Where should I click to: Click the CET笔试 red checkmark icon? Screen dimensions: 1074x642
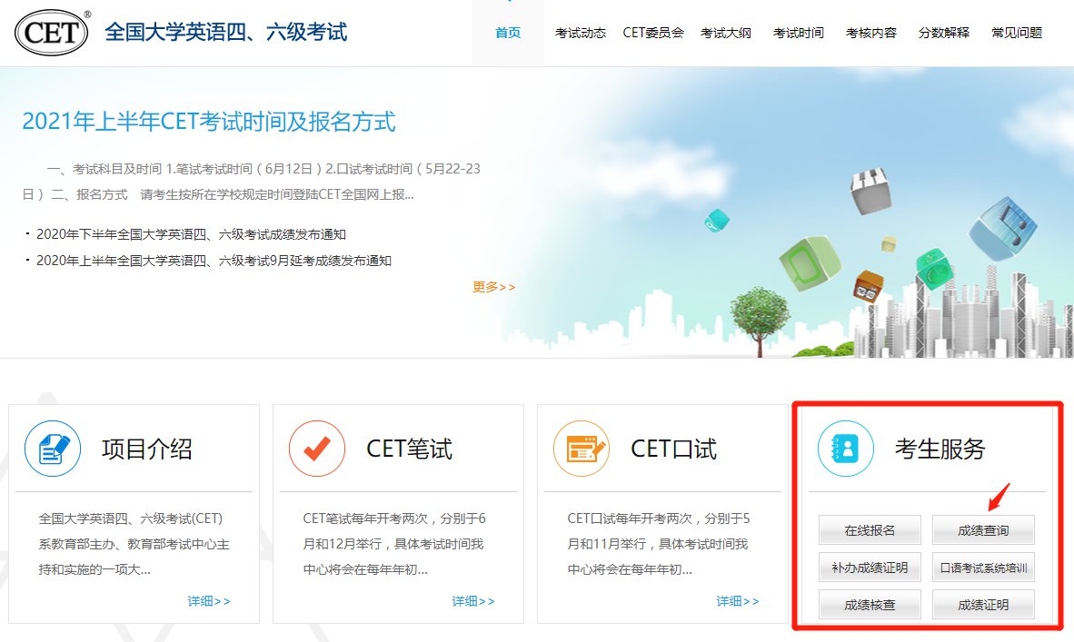[x=317, y=449]
